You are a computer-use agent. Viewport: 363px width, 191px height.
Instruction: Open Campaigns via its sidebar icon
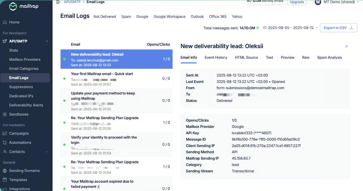click(x=5, y=133)
